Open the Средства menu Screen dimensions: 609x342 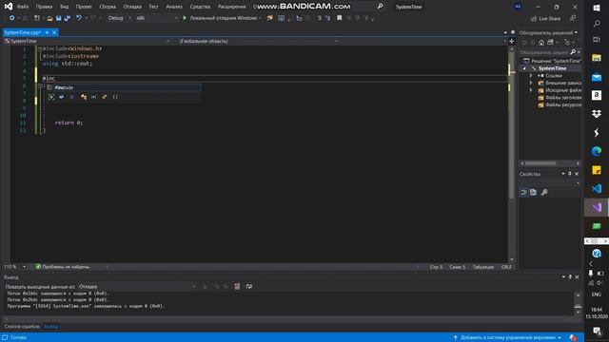(x=200, y=7)
